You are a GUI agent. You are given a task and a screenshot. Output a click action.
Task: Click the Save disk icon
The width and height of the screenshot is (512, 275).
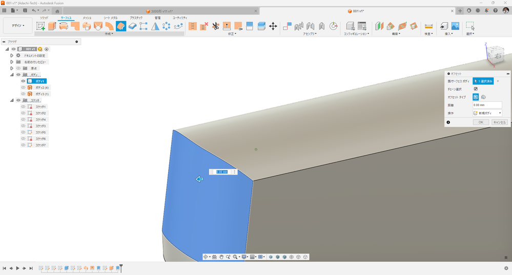tap(25, 10)
